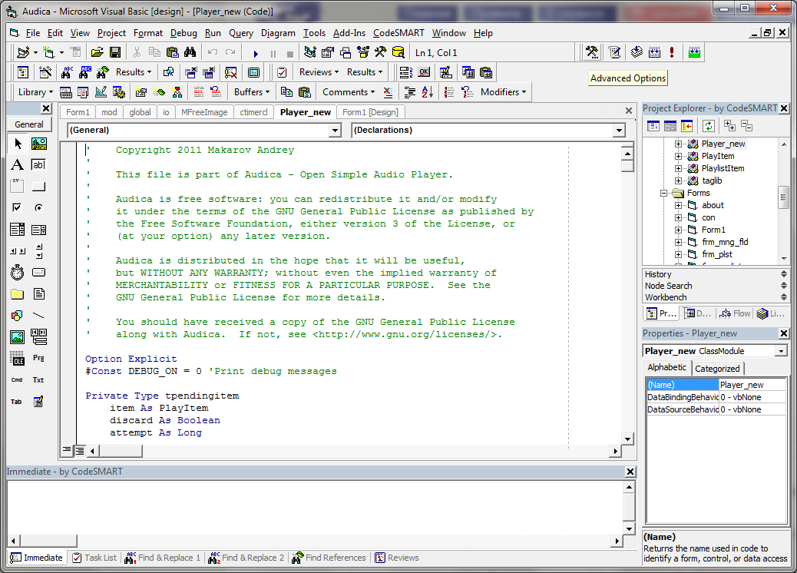Click the red exclamation mark toolbar icon

[672, 52]
